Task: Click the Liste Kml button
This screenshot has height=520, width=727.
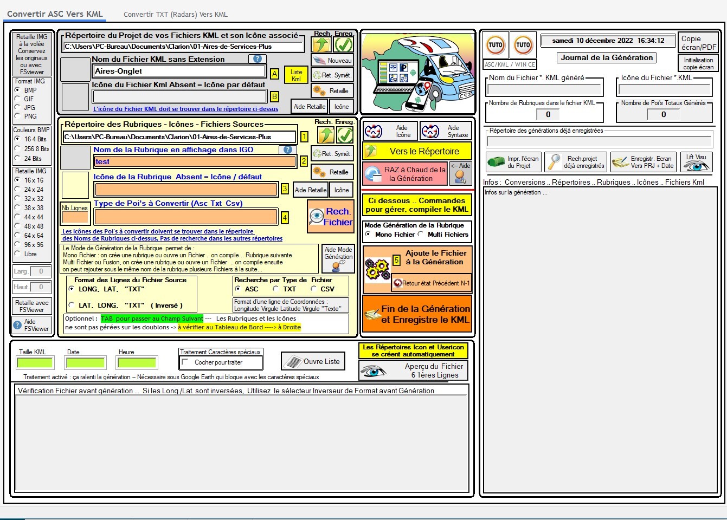Action: point(296,75)
